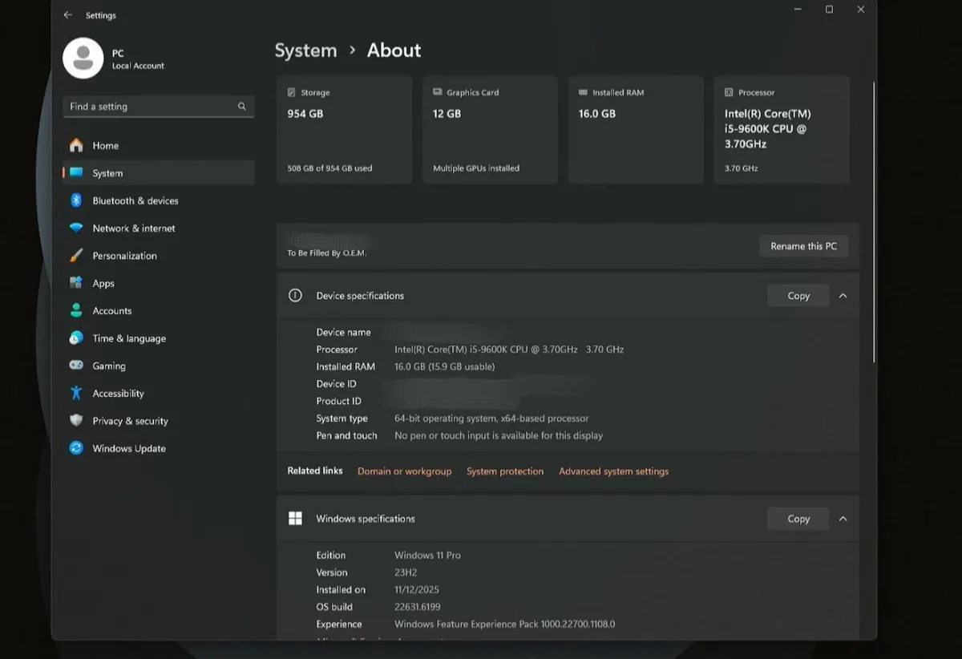Viewport: 962px width, 659px height.
Task: Open the Privacy & security page
Action: coord(130,421)
